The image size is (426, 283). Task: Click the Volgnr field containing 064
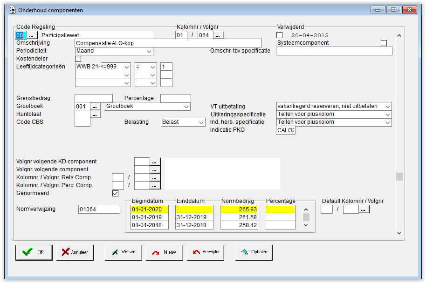[x=206, y=35]
